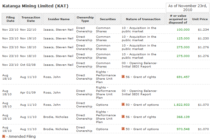214x140 pixels.
Task: Click the $1.070 unit price in the 970,548 row
Action: coord(203,129)
